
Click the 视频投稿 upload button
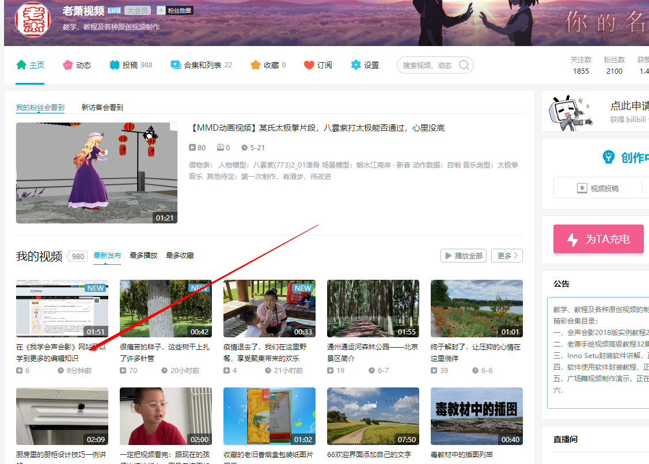point(598,188)
